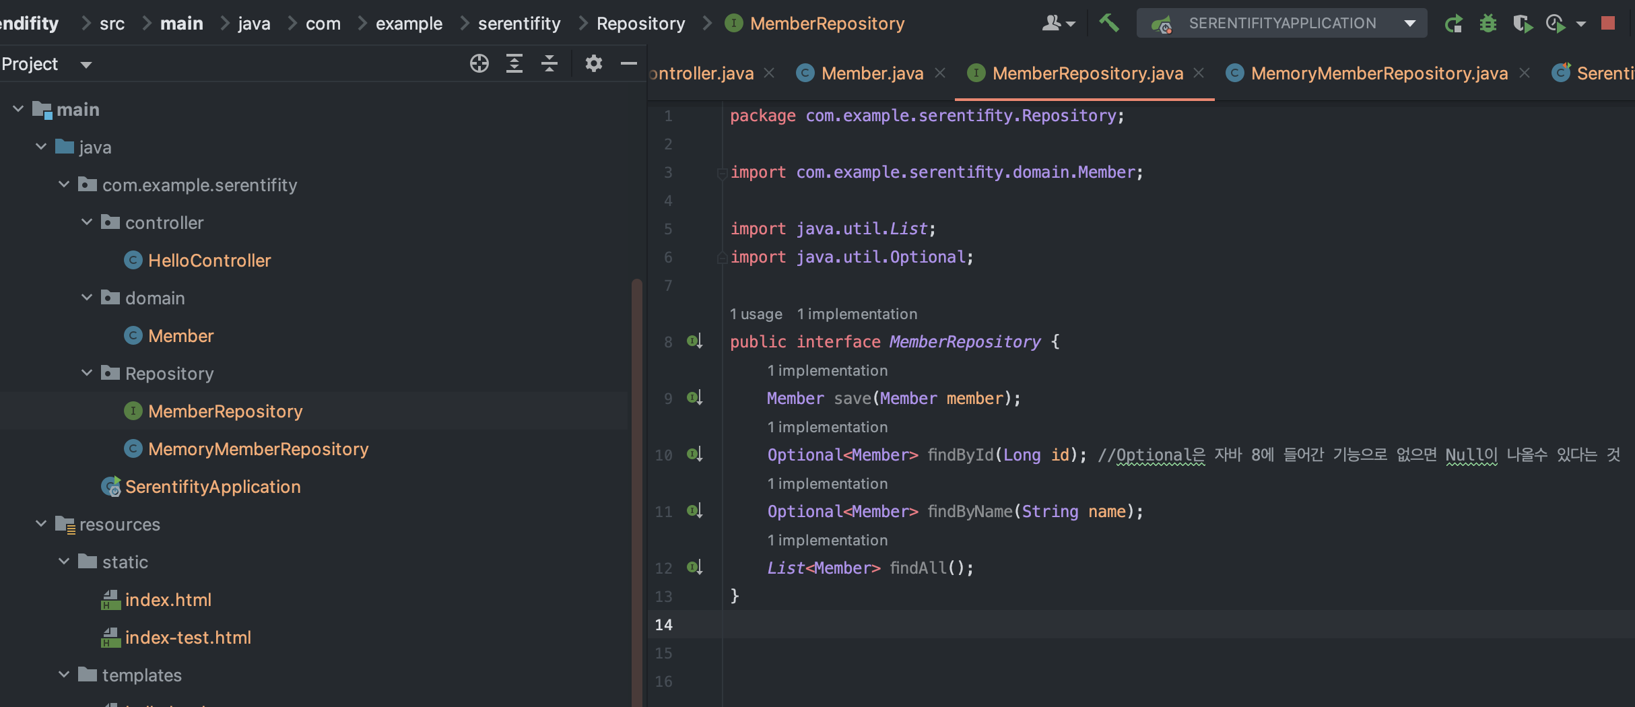Click java in the breadcrumb bar
1635x707 pixels.
tap(254, 24)
